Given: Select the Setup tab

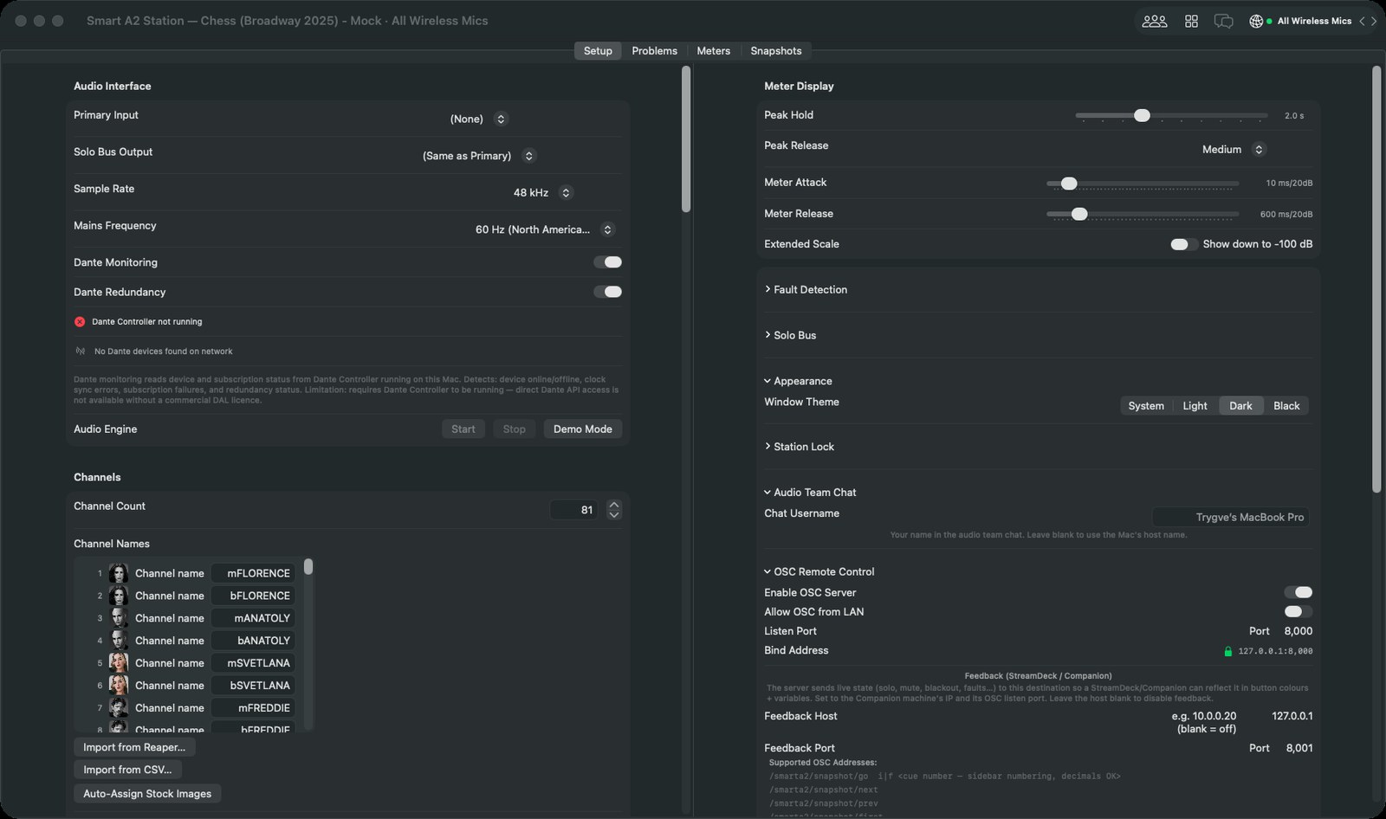Looking at the screenshot, I should tap(598, 51).
